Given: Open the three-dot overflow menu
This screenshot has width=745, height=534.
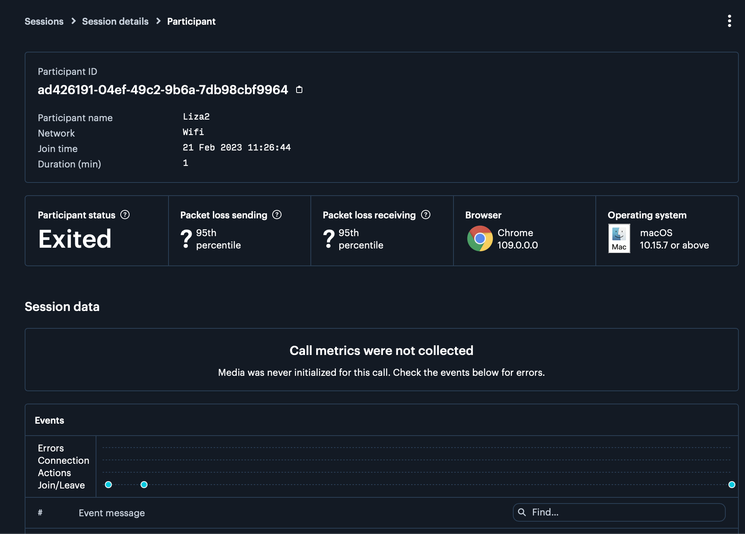Looking at the screenshot, I should [x=729, y=21].
